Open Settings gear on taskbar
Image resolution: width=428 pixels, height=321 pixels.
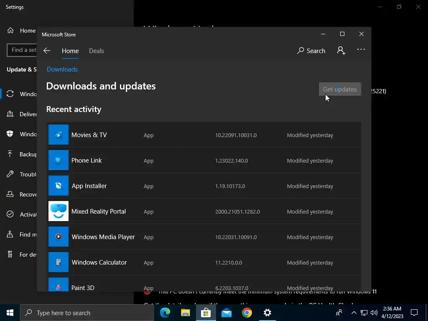click(267, 313)
